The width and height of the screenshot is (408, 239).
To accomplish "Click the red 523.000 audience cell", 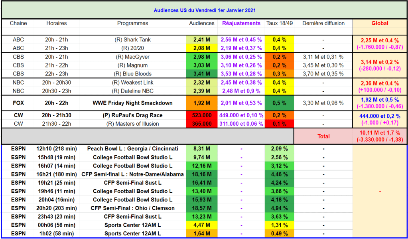I will point(201,115).
